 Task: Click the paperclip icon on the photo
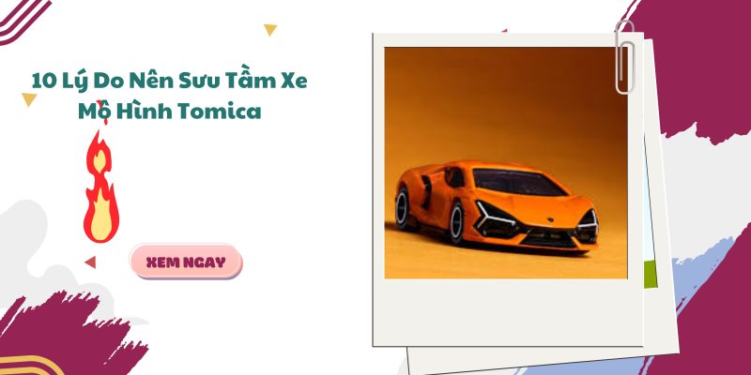point(625,56)
